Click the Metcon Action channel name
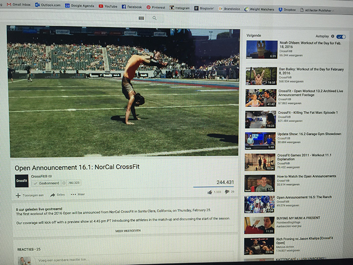This screenshot has height=265, width=353. (x=285, y=246)
